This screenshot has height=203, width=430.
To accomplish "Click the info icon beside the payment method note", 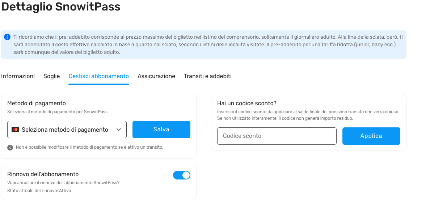I will [x=10, y=147].
